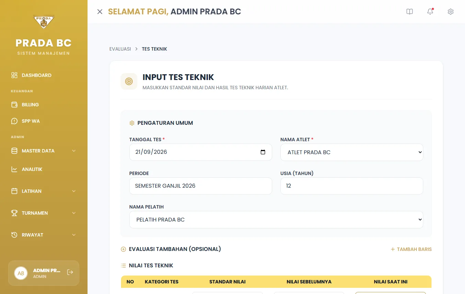Click the AB user avatar
The width and height of the screenshot is (465, 294).
21,273
